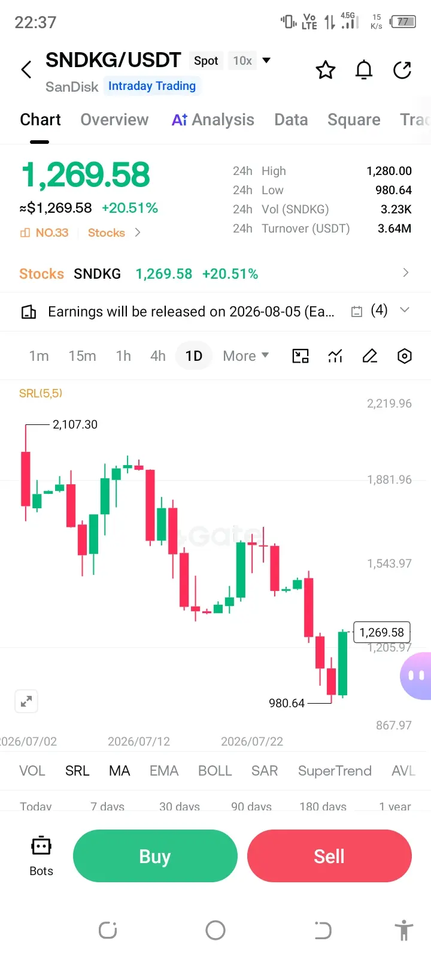The image size is (431, 959).
Task: Open the Bots icon
Action: click(41, 856)
